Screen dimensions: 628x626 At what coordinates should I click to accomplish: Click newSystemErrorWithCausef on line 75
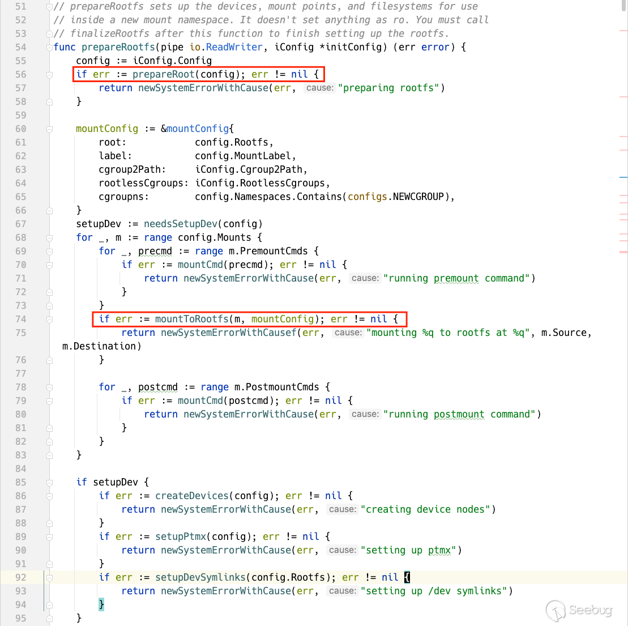click(x=229, y=333)
